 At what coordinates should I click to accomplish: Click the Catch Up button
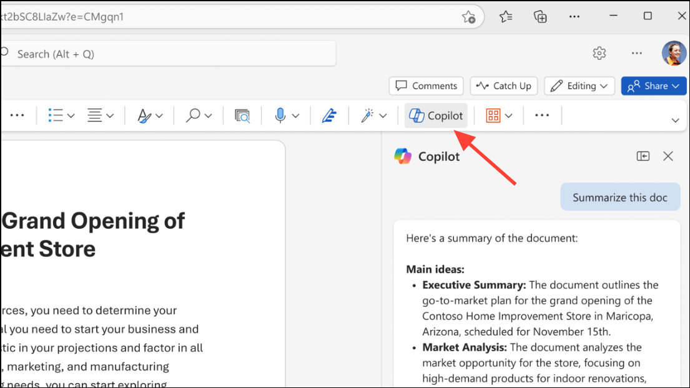503,85
